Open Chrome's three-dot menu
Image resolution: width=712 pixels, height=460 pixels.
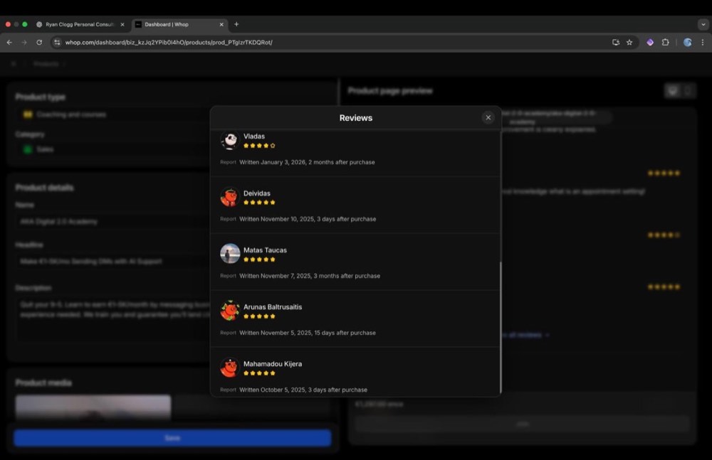click(x=703, y=42)
